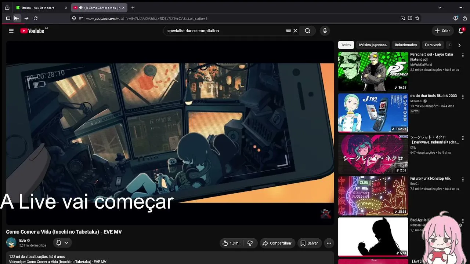Click the YouTube search text field
This screenshot has width=470, height=264.
pyautogui.click(x=224, y=31)
